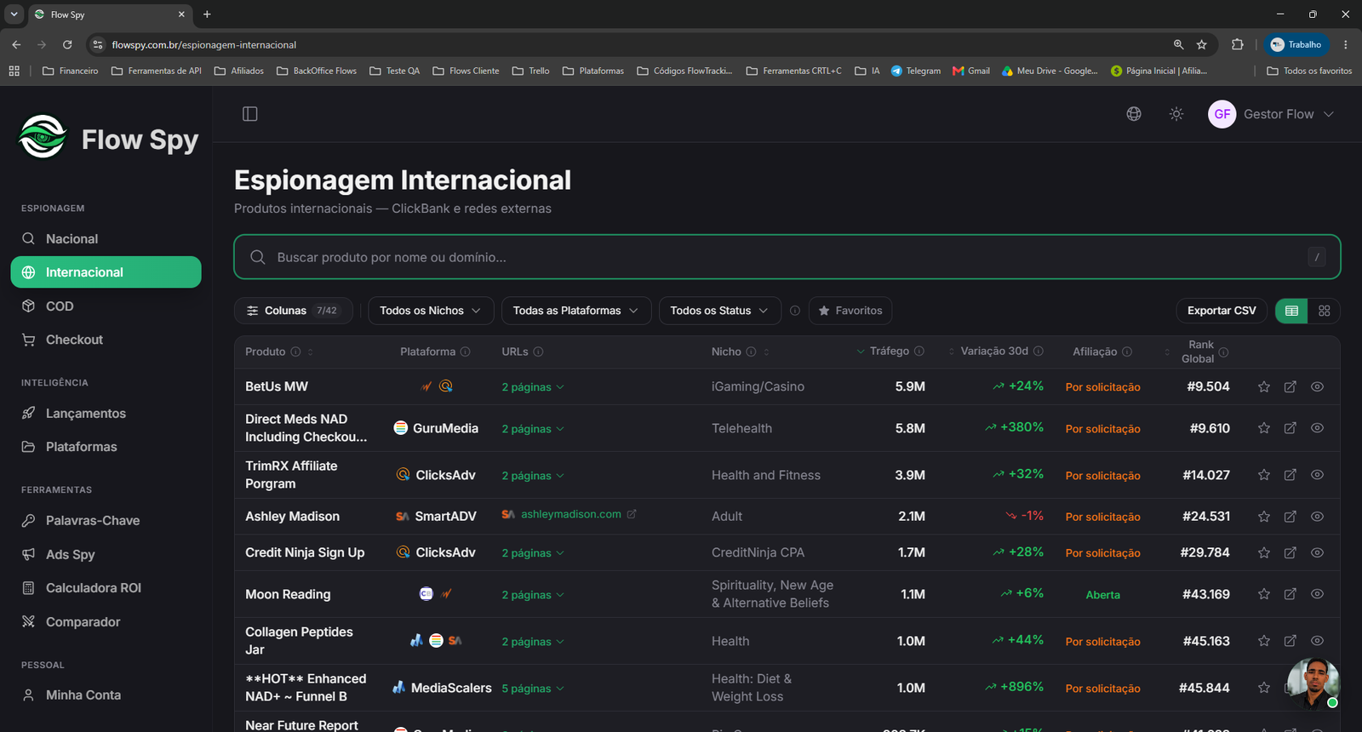Open the language globe icon in header
The width and height of the screenshot is (1362, 732).
click(x=1134, y=114)
